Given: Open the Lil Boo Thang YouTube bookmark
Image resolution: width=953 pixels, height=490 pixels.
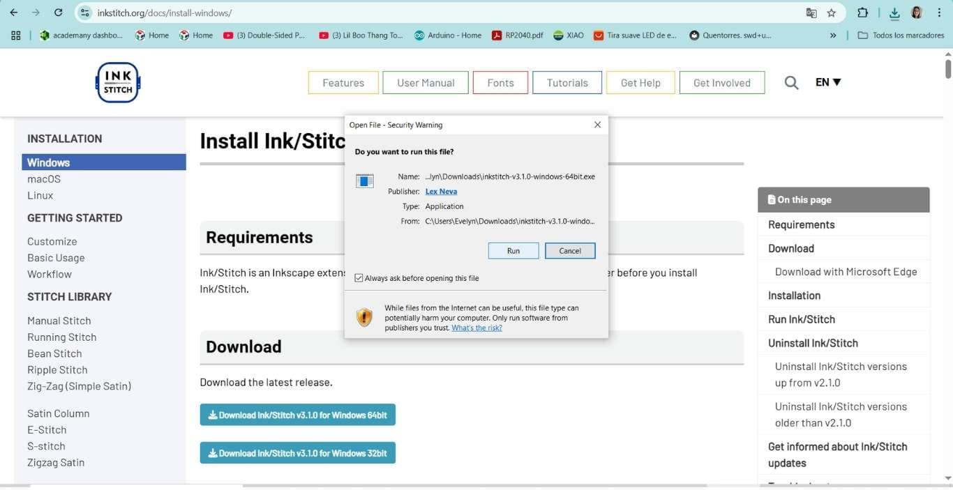Looking at the screenshot, I should (361, 35).
